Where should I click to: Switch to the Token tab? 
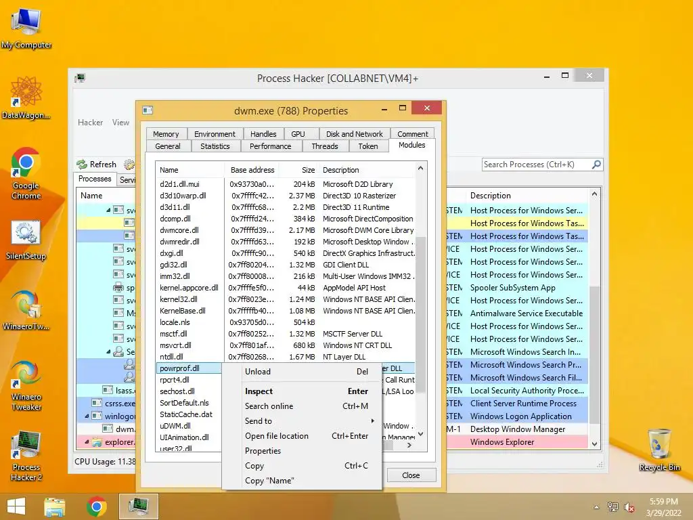(x=368, y=146)
